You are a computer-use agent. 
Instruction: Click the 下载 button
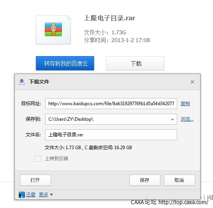[135, 63]
